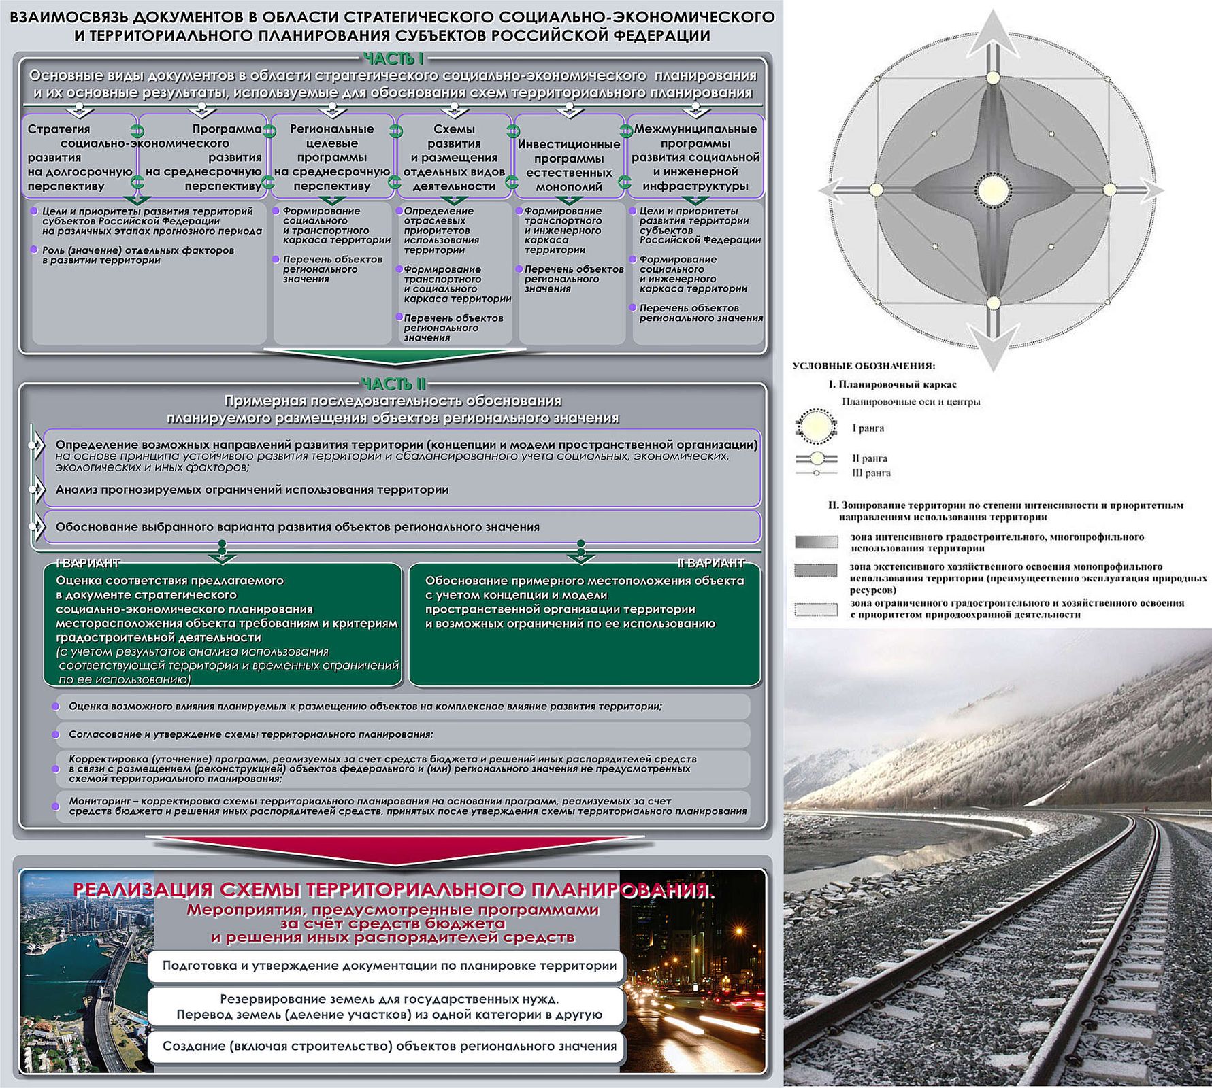This screenshot has width=1212, height=1088.
Task: Click the main title 'Взаимосвязь документов'
Action: [392, 27]
